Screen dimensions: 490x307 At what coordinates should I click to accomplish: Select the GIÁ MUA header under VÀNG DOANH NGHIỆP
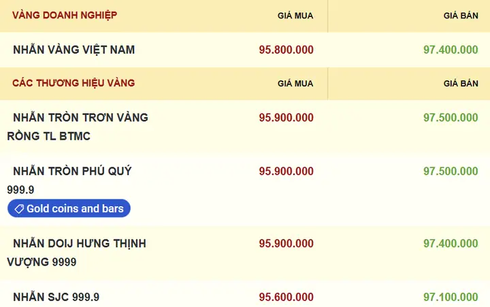[x=295, y=16]
